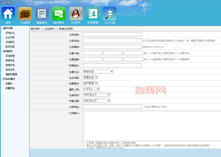Collapse the 网站收藏夹 tree section
Screen dimensions: 221x157
(2, 79)
